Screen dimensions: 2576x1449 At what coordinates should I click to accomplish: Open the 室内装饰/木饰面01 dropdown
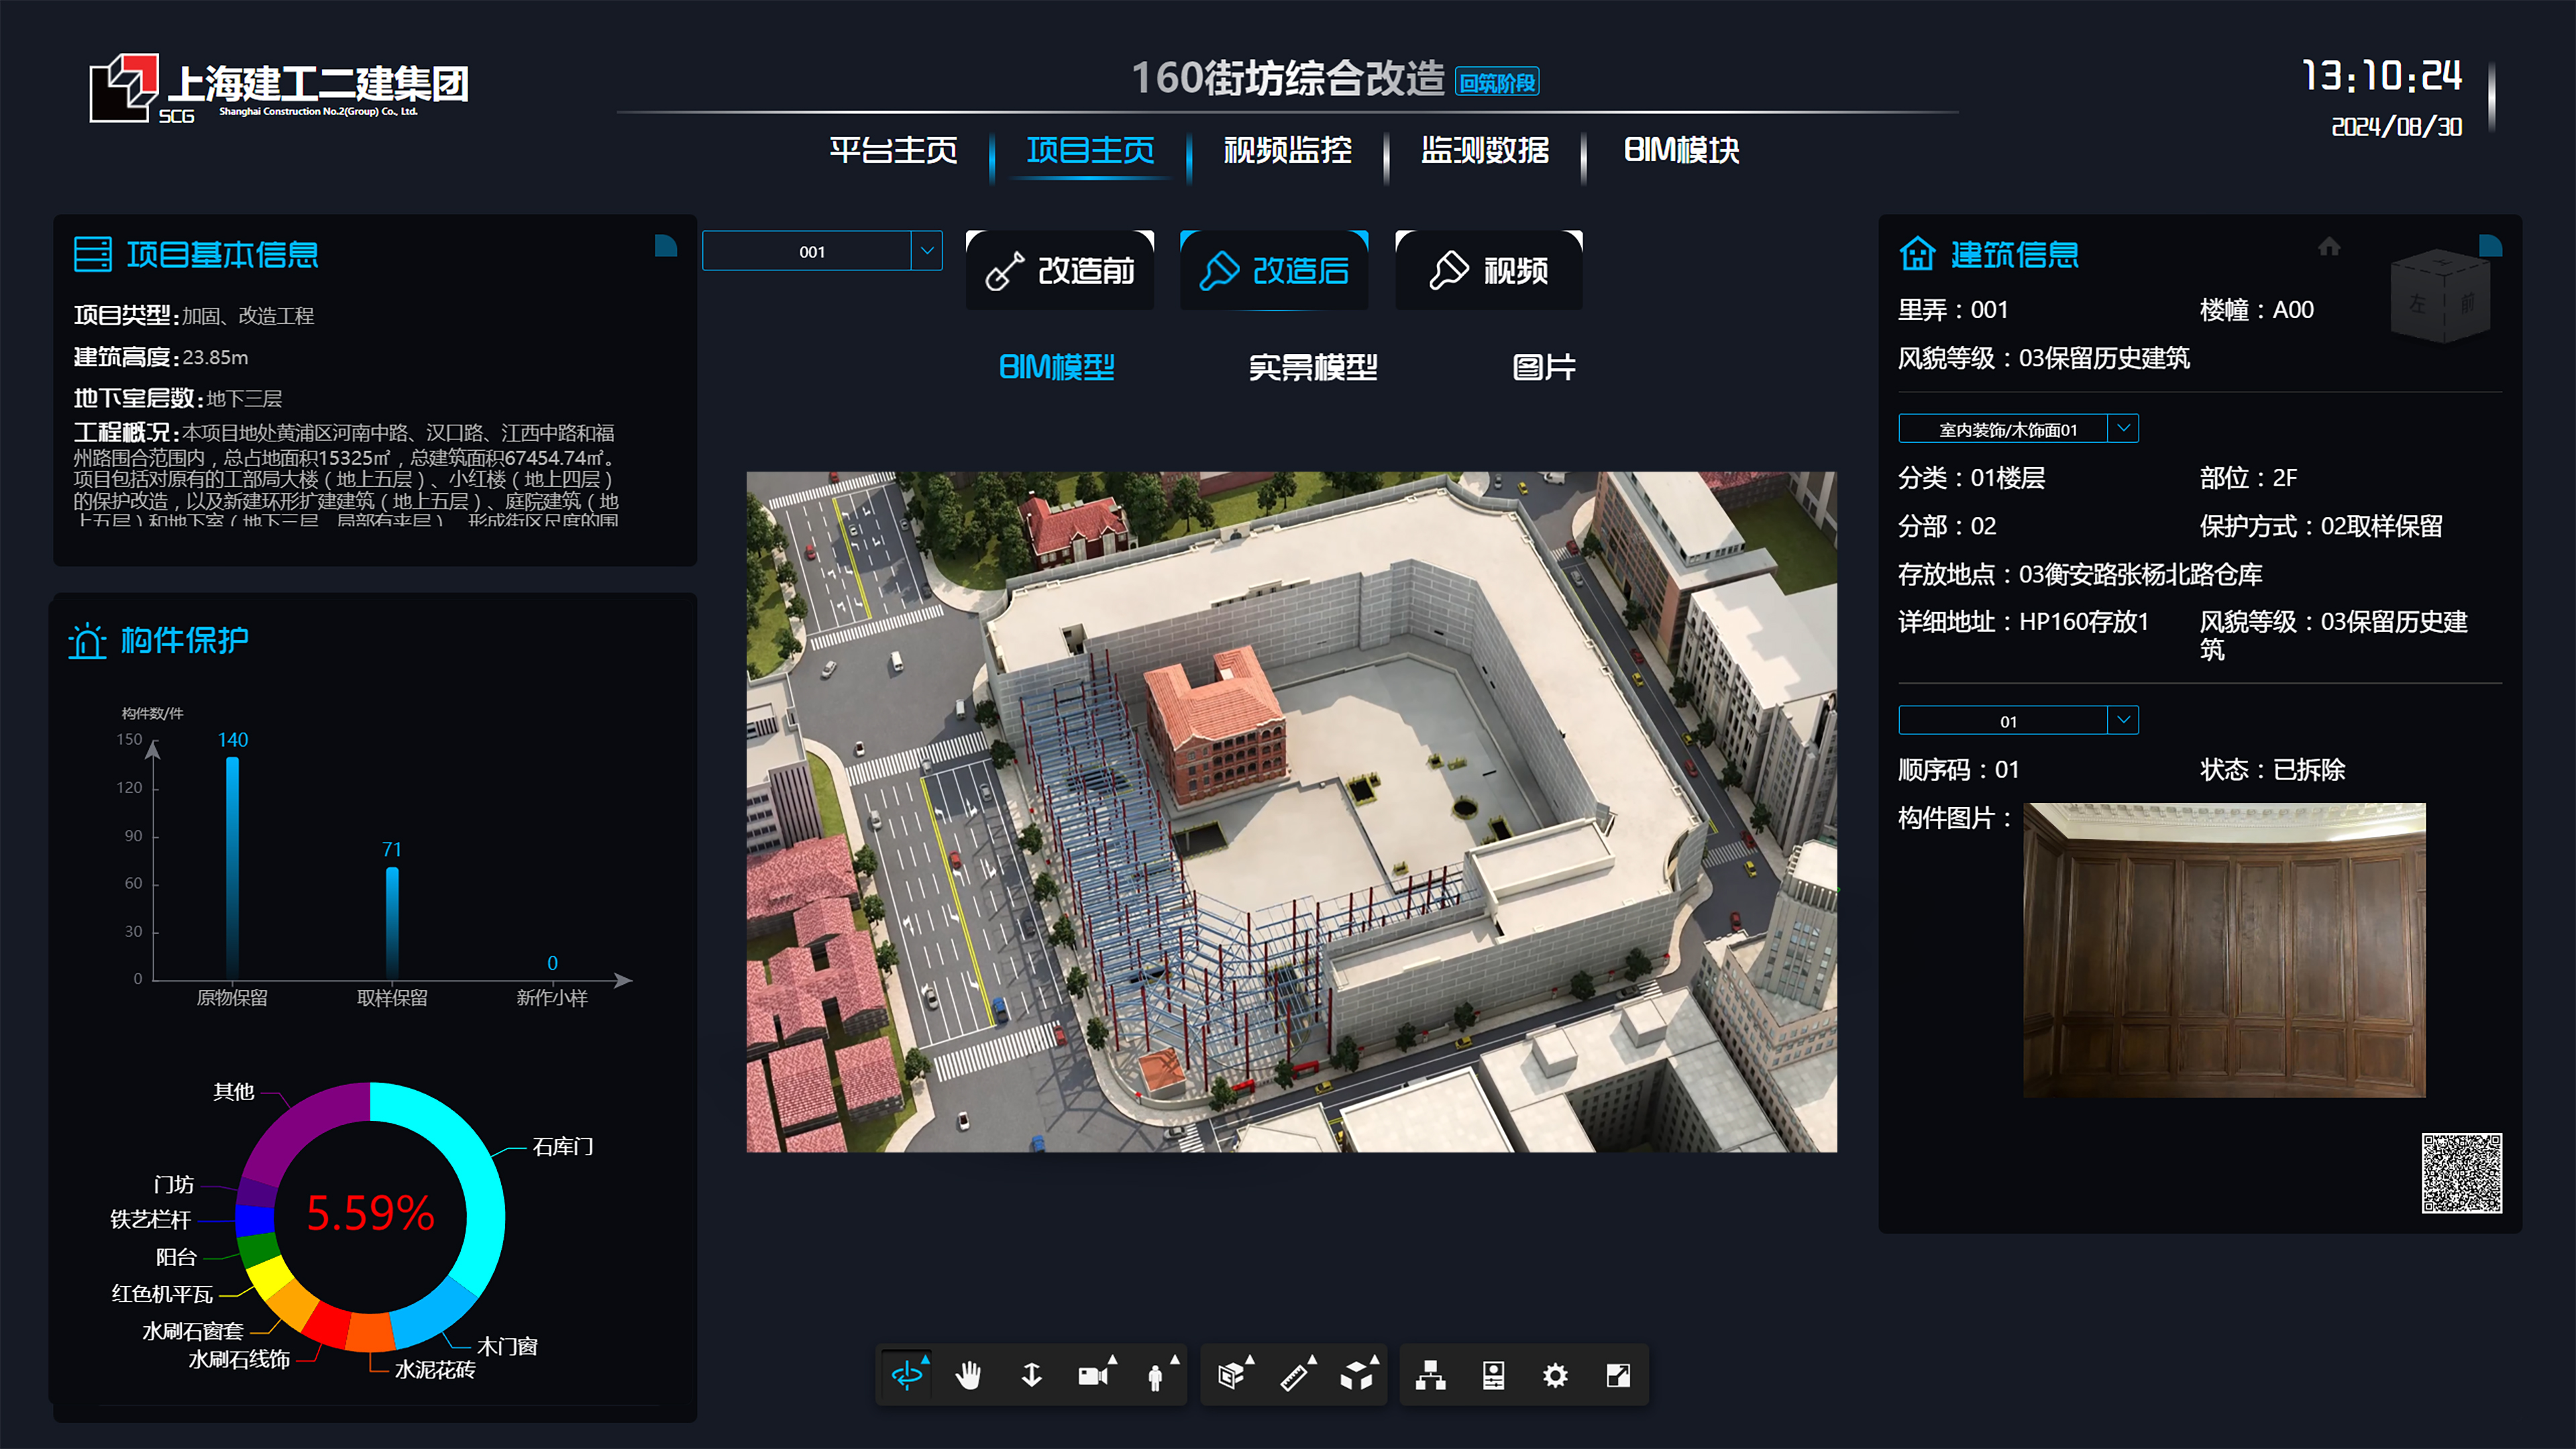[x=2123, y=429]
